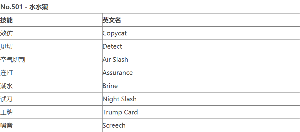Select the 见切 skill cell
This screenshot has width=300, height=132.
coord(7,46)
